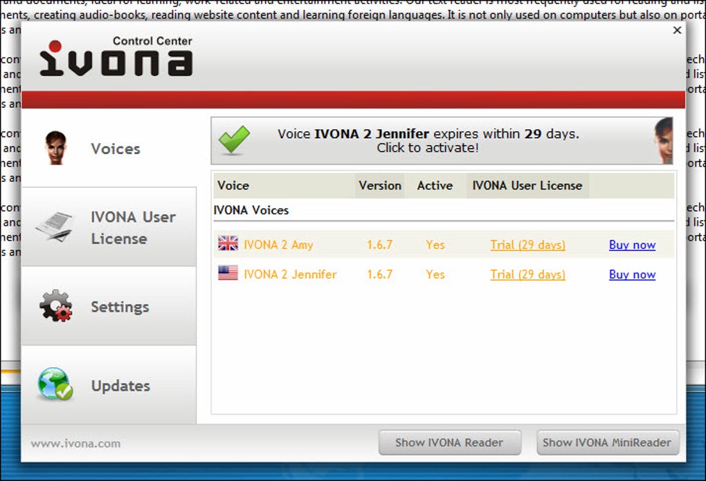The image size is (706, 481).
Task: Click the IVONA User License column header
Action: [x=527, y=186]
